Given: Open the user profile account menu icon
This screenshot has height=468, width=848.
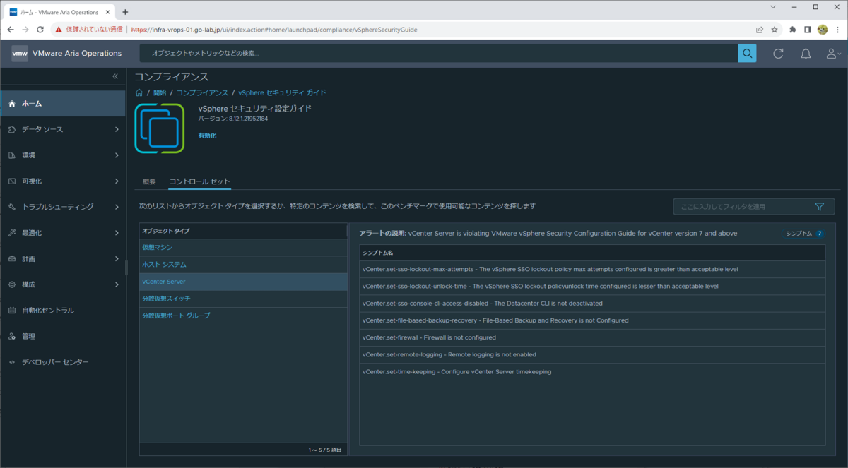Looking at the screenshot, I should point(832,53).
